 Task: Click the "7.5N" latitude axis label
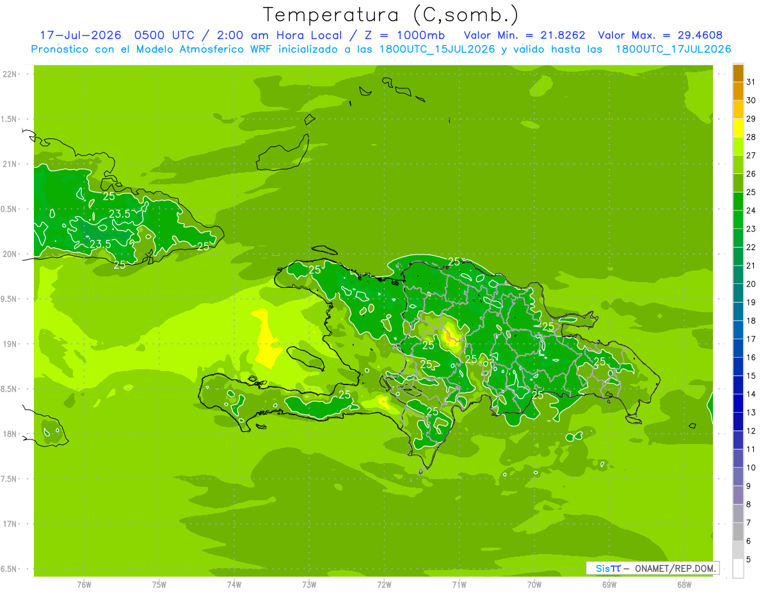(10, 479)
